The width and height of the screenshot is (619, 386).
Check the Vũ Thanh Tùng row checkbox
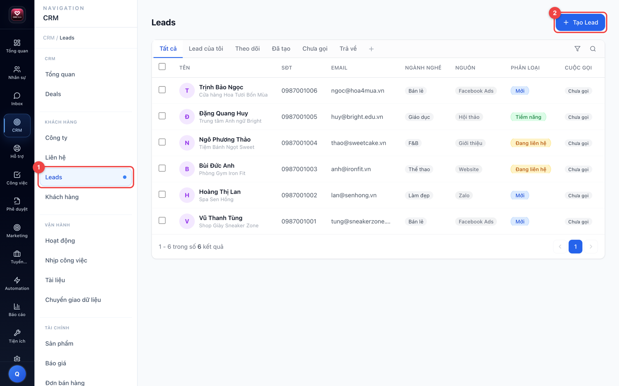click(x=162, y=220)
